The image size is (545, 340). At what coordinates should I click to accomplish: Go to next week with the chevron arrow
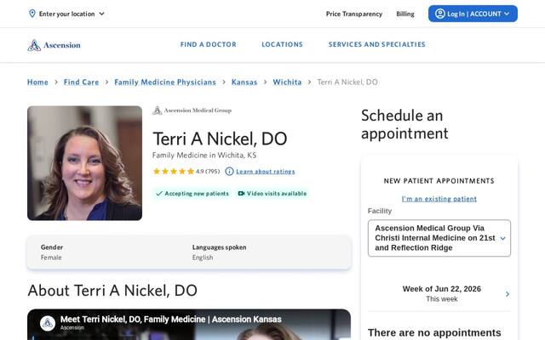click(508, 294)
